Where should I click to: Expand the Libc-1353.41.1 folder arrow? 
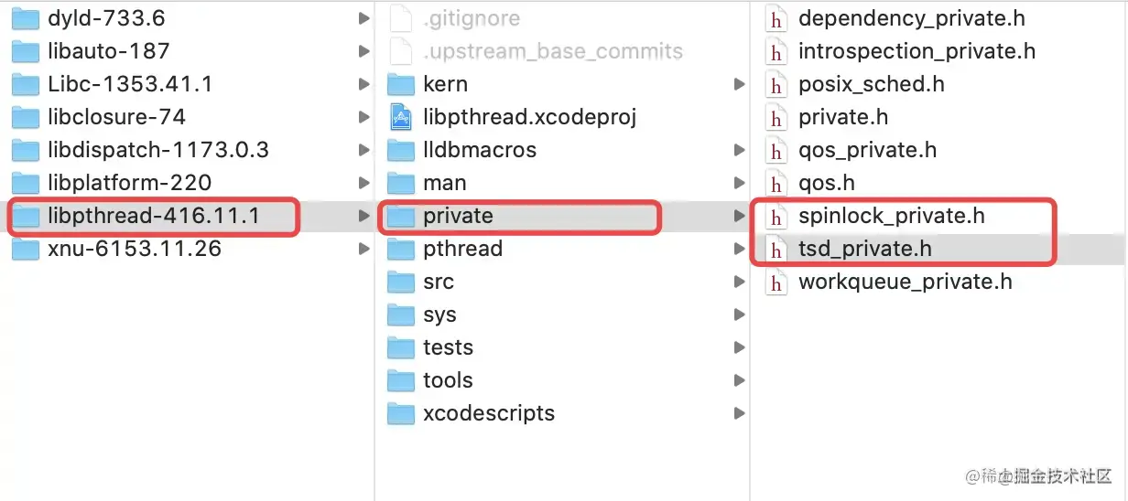(364, 84)
